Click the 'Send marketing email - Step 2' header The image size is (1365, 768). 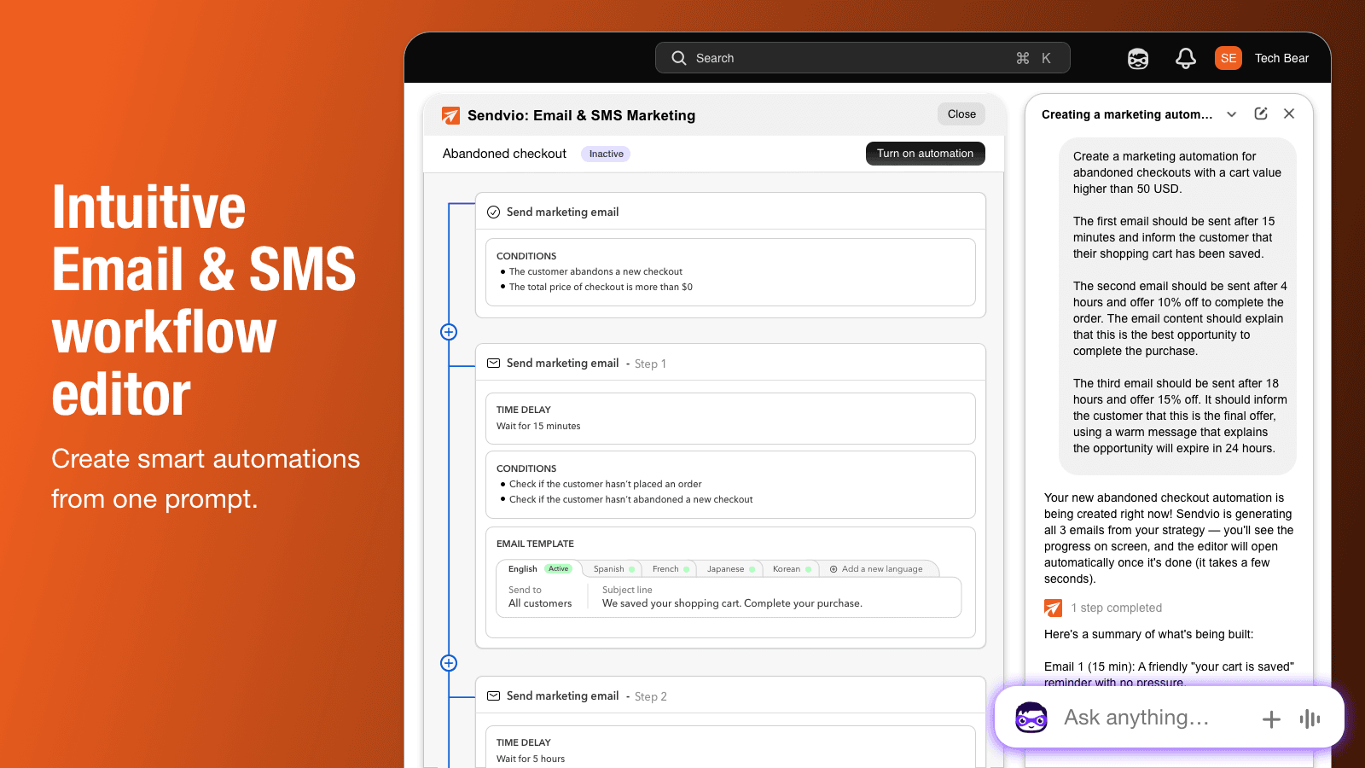pyautogui.click(x=730, y=696)
